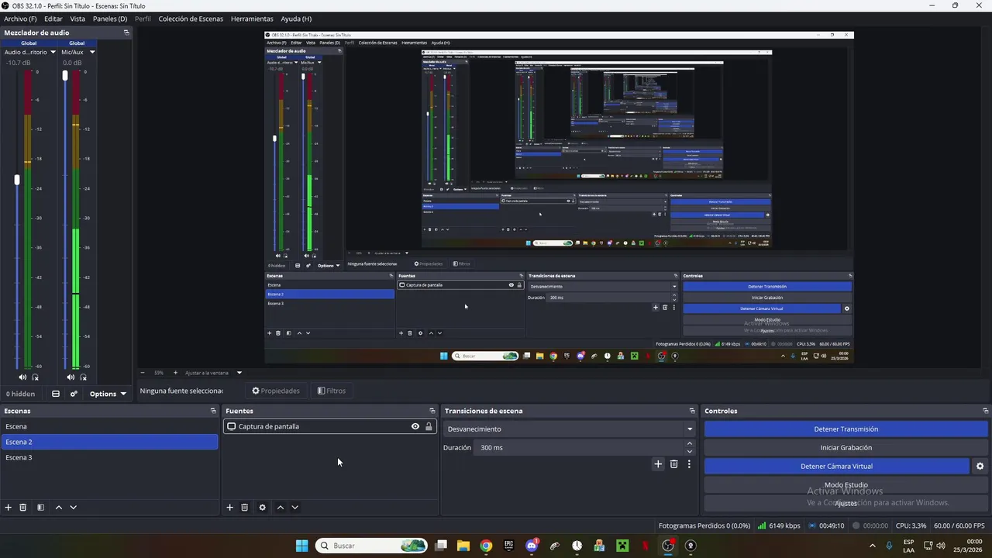
Task: Open virtual camera settings gear
Action: (980, 466)
